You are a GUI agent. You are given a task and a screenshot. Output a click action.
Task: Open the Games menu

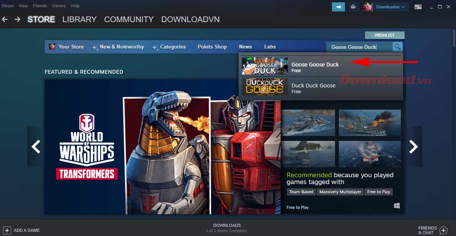click(59, 6)
